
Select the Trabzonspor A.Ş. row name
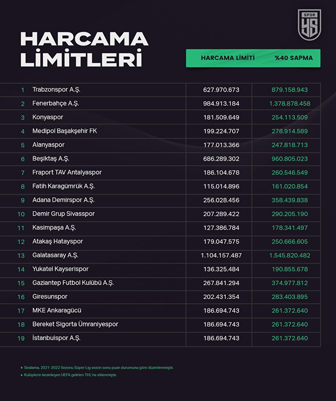(56, 90)
